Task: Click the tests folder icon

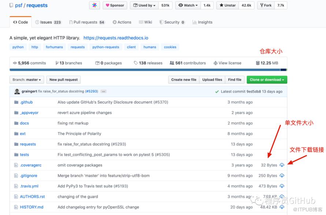Action: 16,155
